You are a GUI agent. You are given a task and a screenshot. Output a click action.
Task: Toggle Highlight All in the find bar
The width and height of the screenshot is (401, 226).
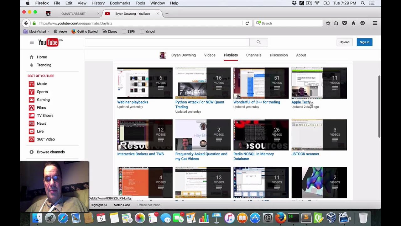click(99, 205)
